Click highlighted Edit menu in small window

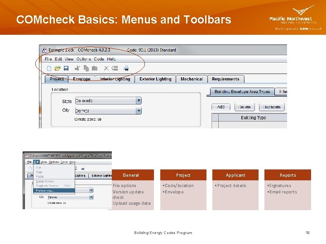pyautogui.click(x=36, y=162)
